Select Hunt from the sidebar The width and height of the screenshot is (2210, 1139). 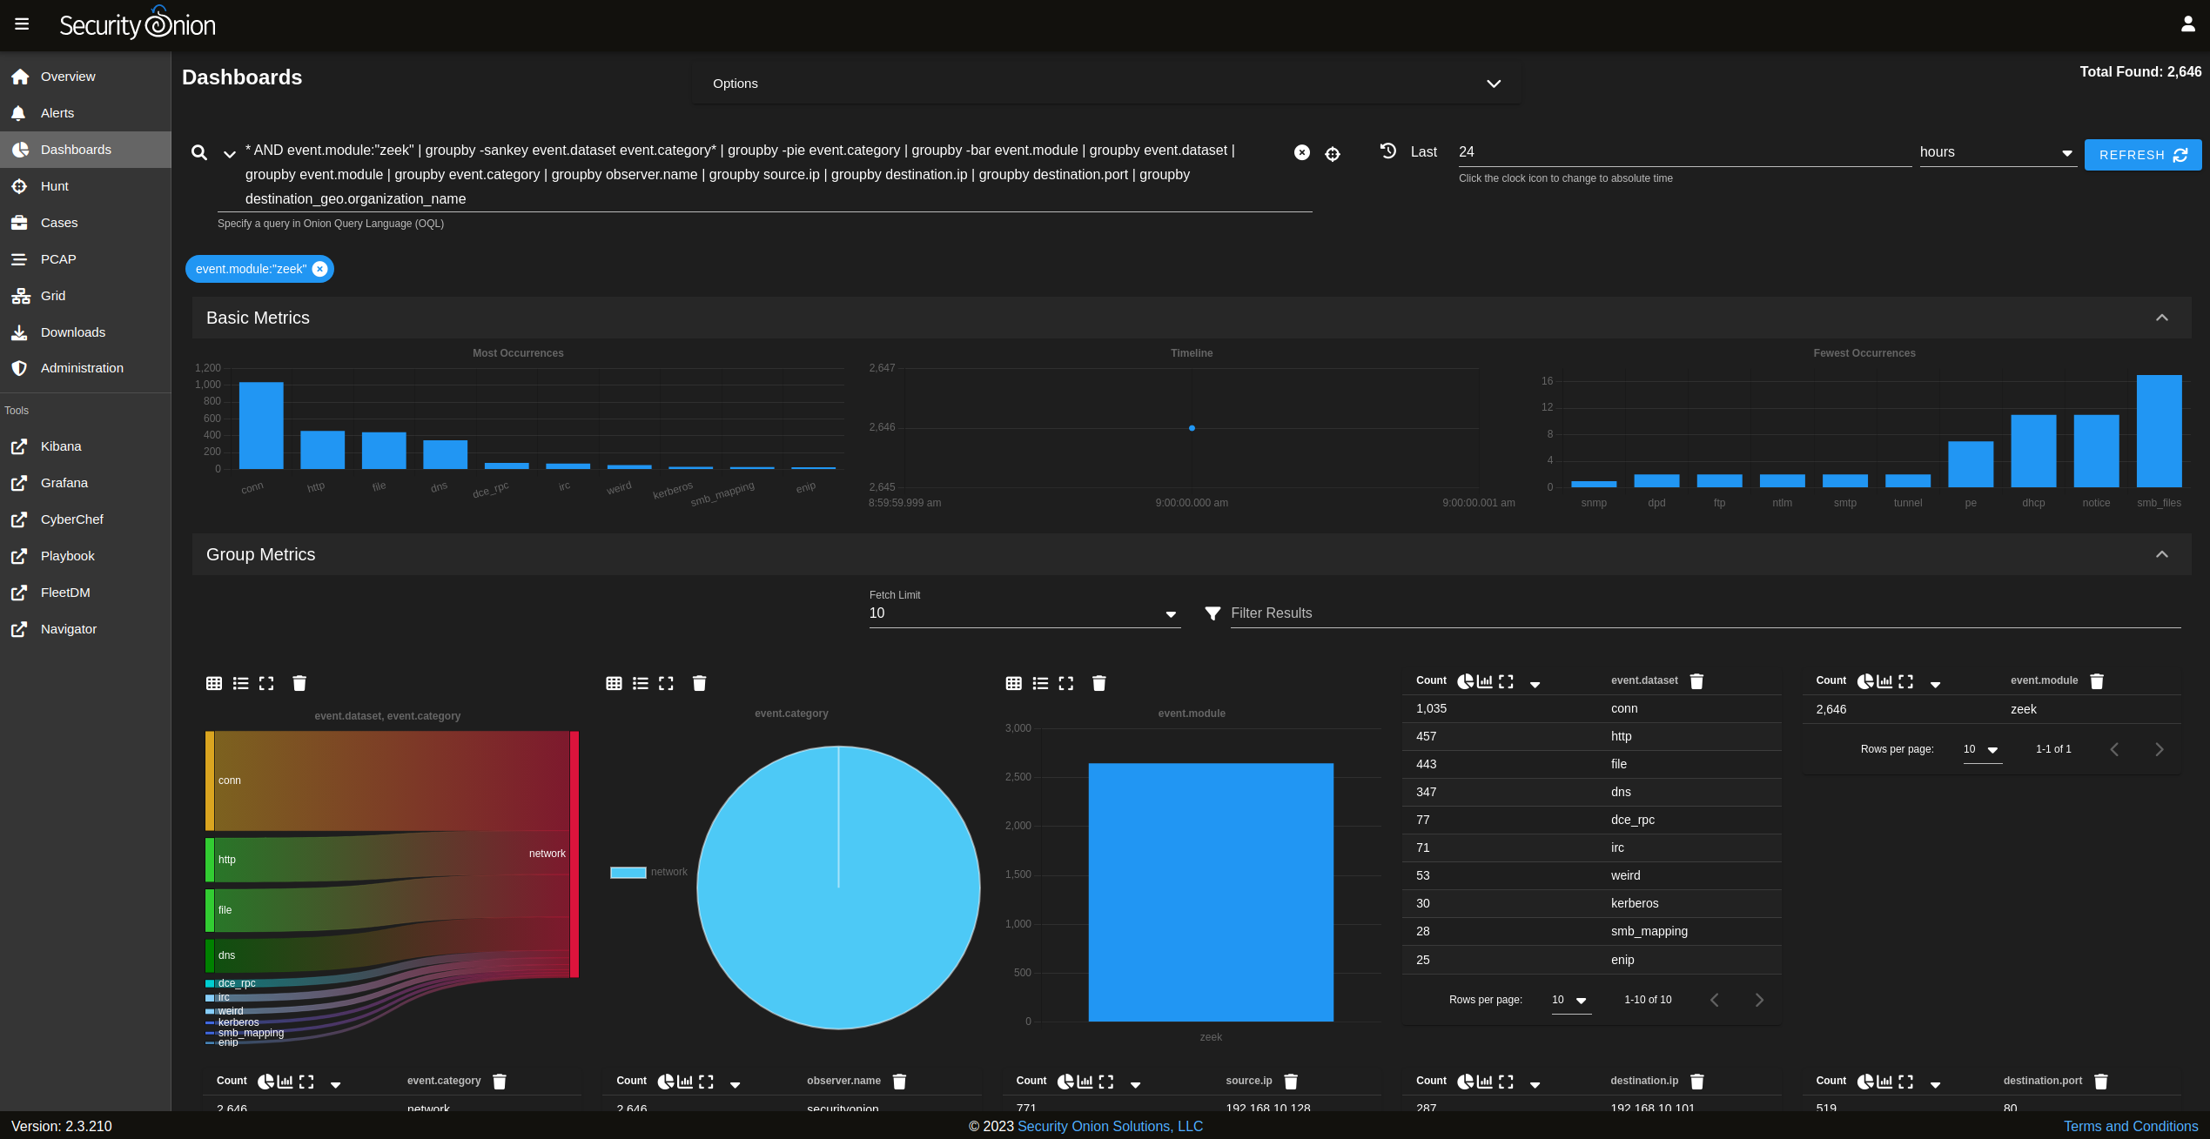pyautogui.click(x=55, y=185)
